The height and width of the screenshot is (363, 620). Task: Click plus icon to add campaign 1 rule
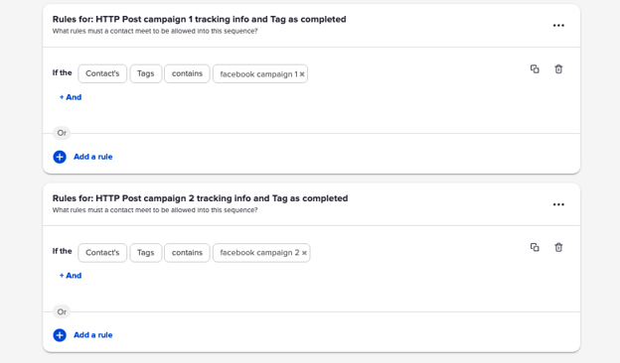(x=60, y=157)
